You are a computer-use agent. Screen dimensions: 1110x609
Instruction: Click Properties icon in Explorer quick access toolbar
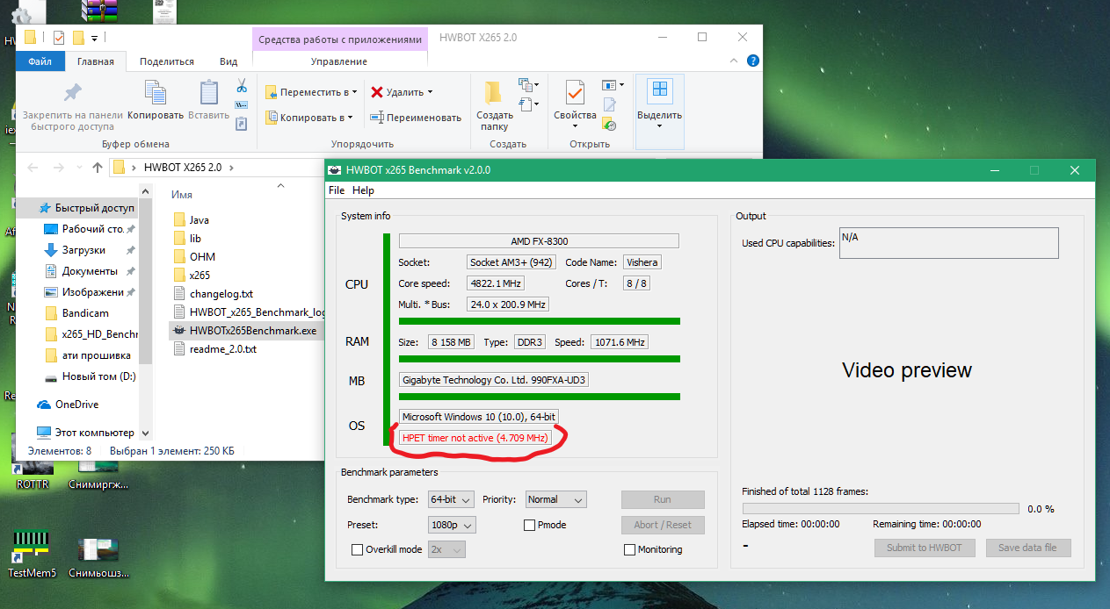(59, 38)
